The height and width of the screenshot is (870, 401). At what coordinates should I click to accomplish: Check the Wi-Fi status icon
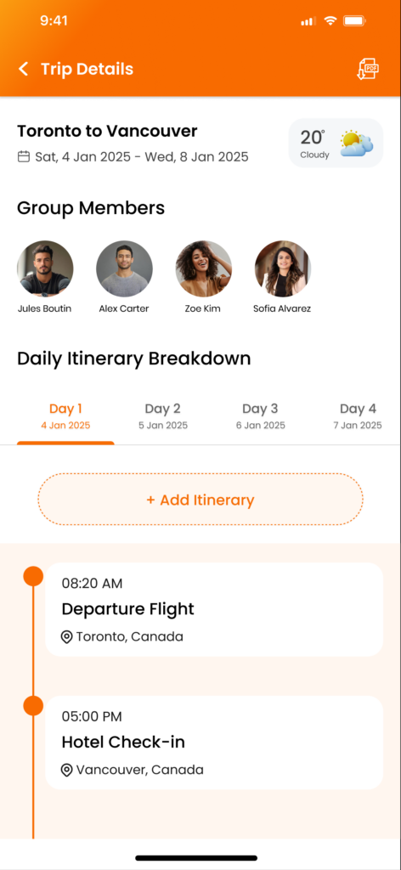330,21
